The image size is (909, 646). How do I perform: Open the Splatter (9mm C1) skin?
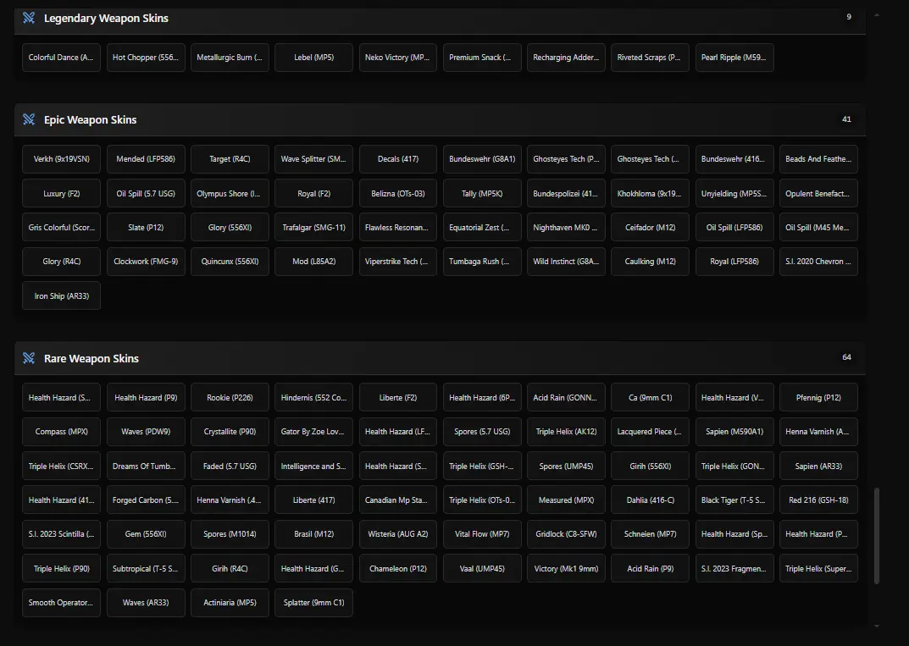coord(313,603)
